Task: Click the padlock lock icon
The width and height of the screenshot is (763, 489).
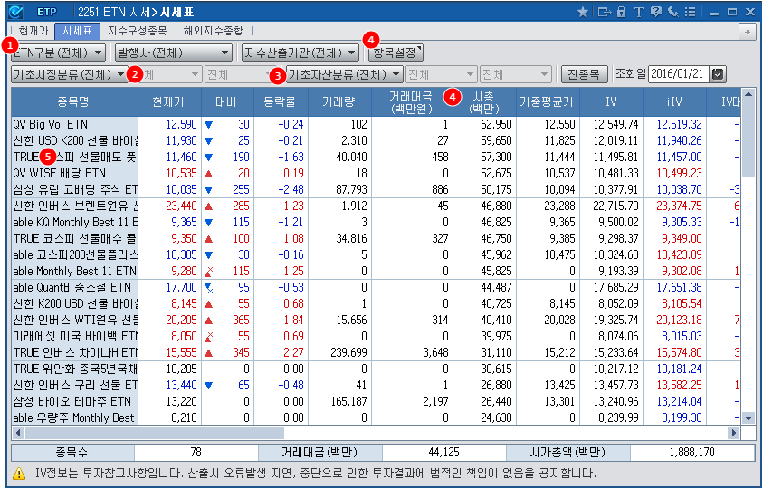Action: click(x=621, y=12)
